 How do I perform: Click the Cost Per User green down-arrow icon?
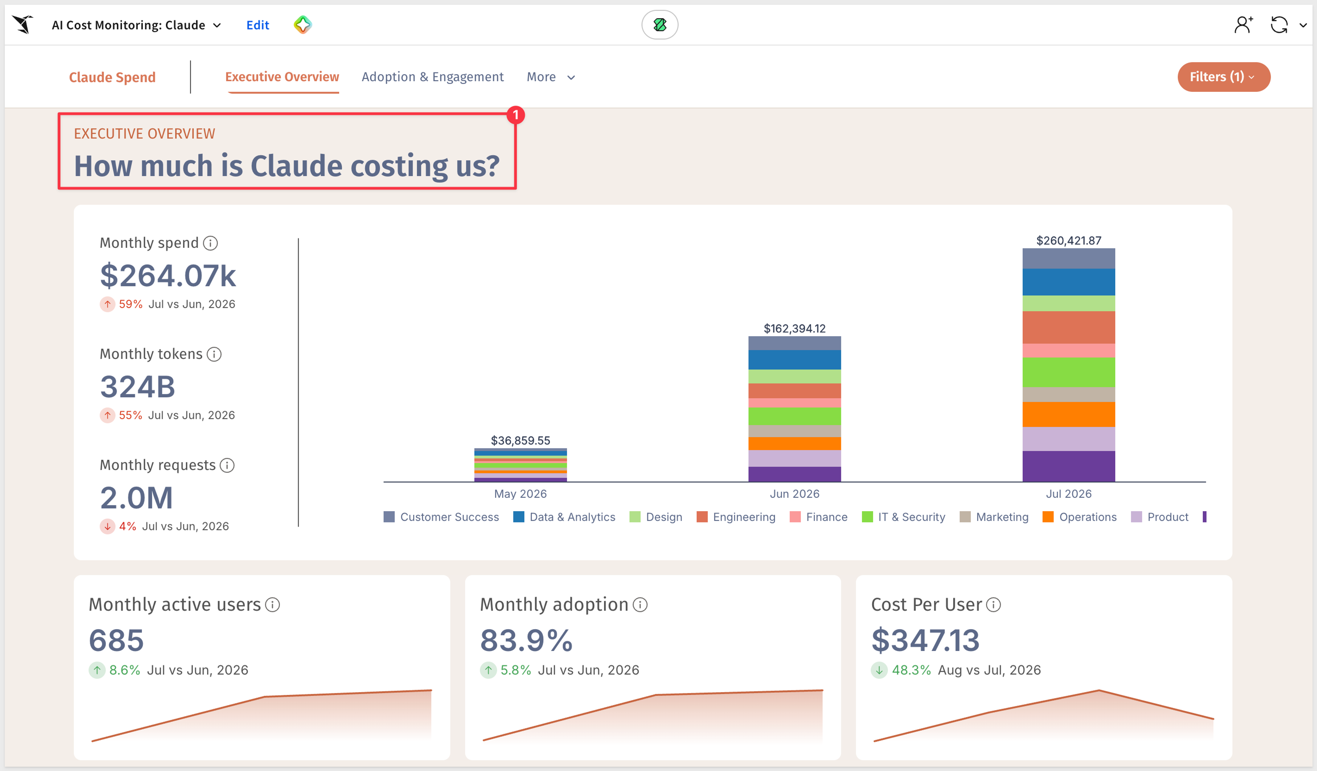[879, 670]
